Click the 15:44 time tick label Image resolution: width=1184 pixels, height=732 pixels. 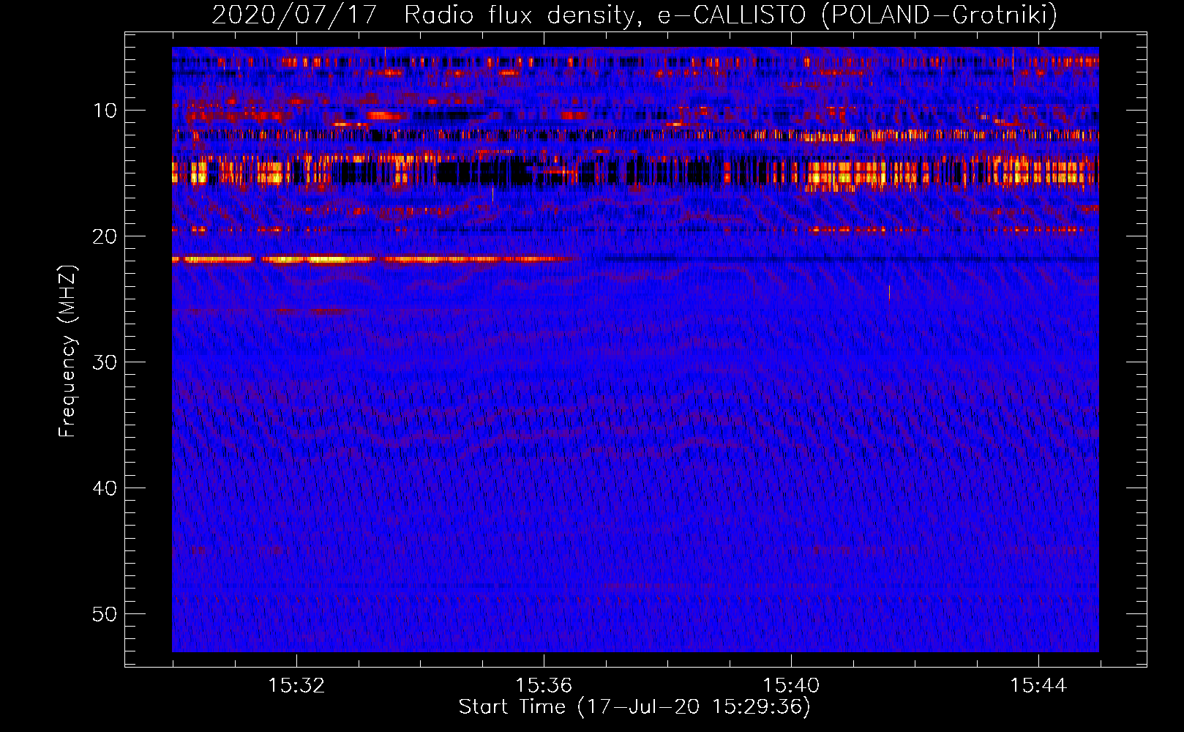pos(1038,686)
